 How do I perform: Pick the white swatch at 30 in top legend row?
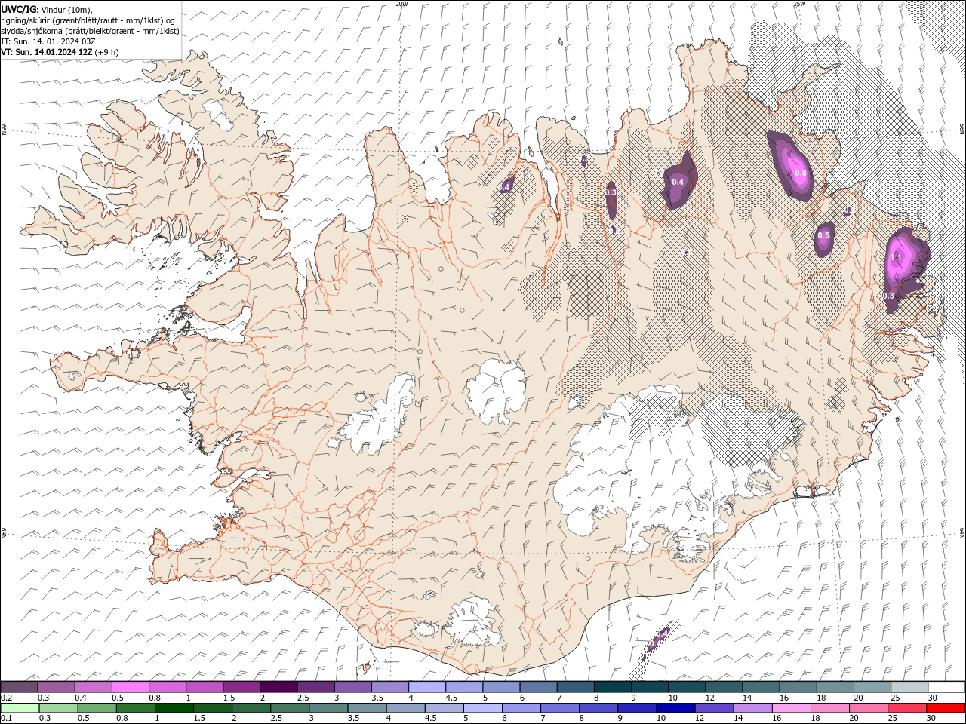click(x=946, y=687)
